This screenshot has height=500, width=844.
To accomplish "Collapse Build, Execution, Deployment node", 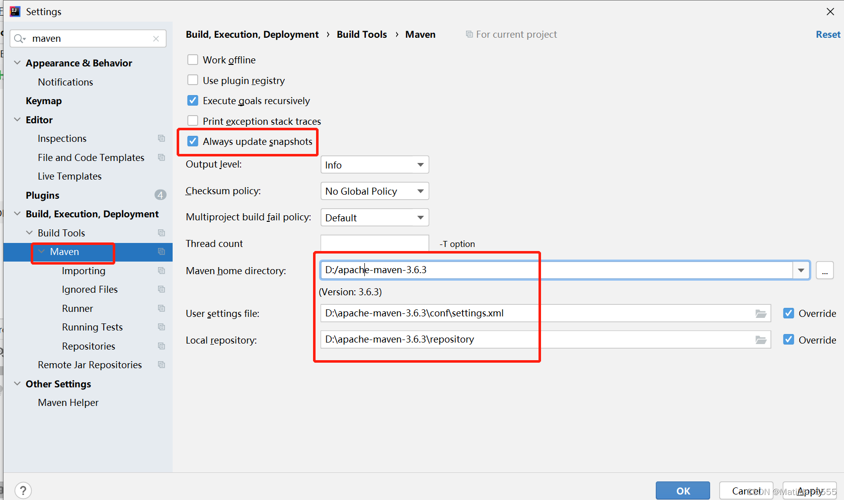I will [17, 214].
